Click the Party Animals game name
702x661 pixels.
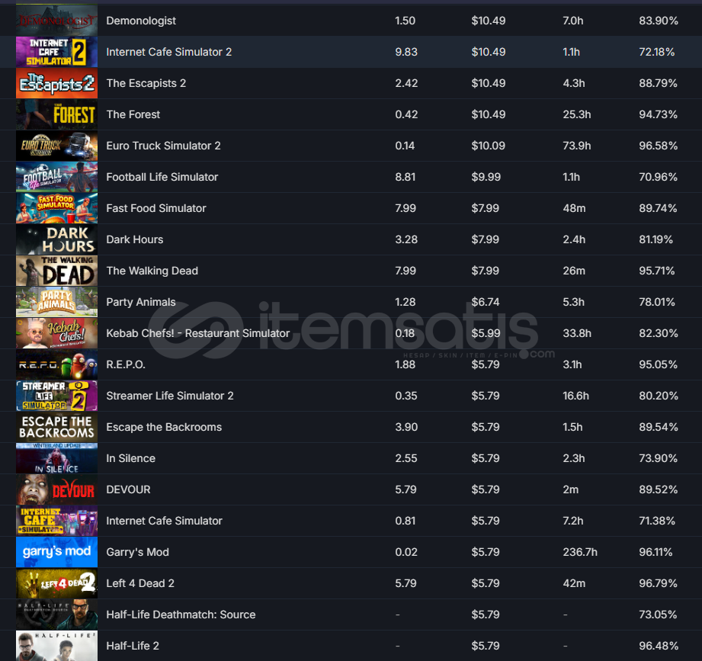pyautogui.click(x=140, y=302)
